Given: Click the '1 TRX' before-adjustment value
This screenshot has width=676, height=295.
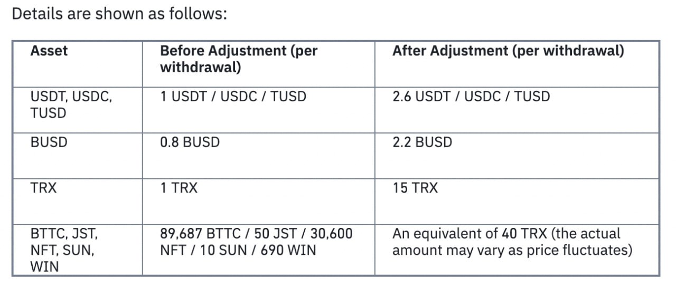Looking at the screenshot, I should [179, 188].
